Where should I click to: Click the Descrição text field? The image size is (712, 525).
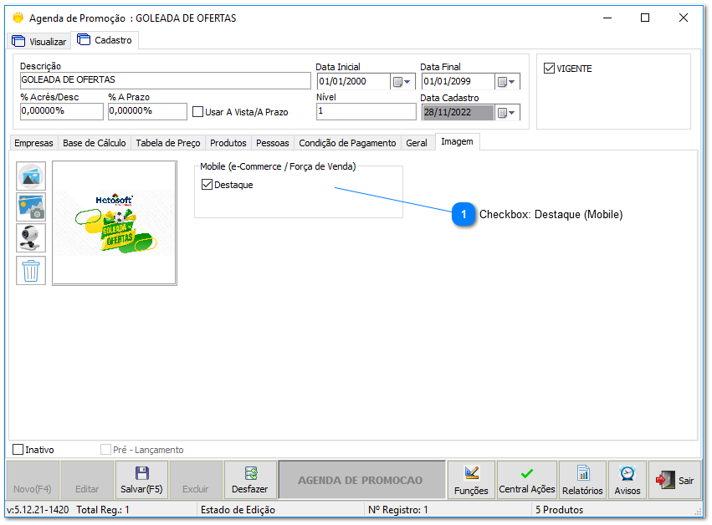click(165, 80)
